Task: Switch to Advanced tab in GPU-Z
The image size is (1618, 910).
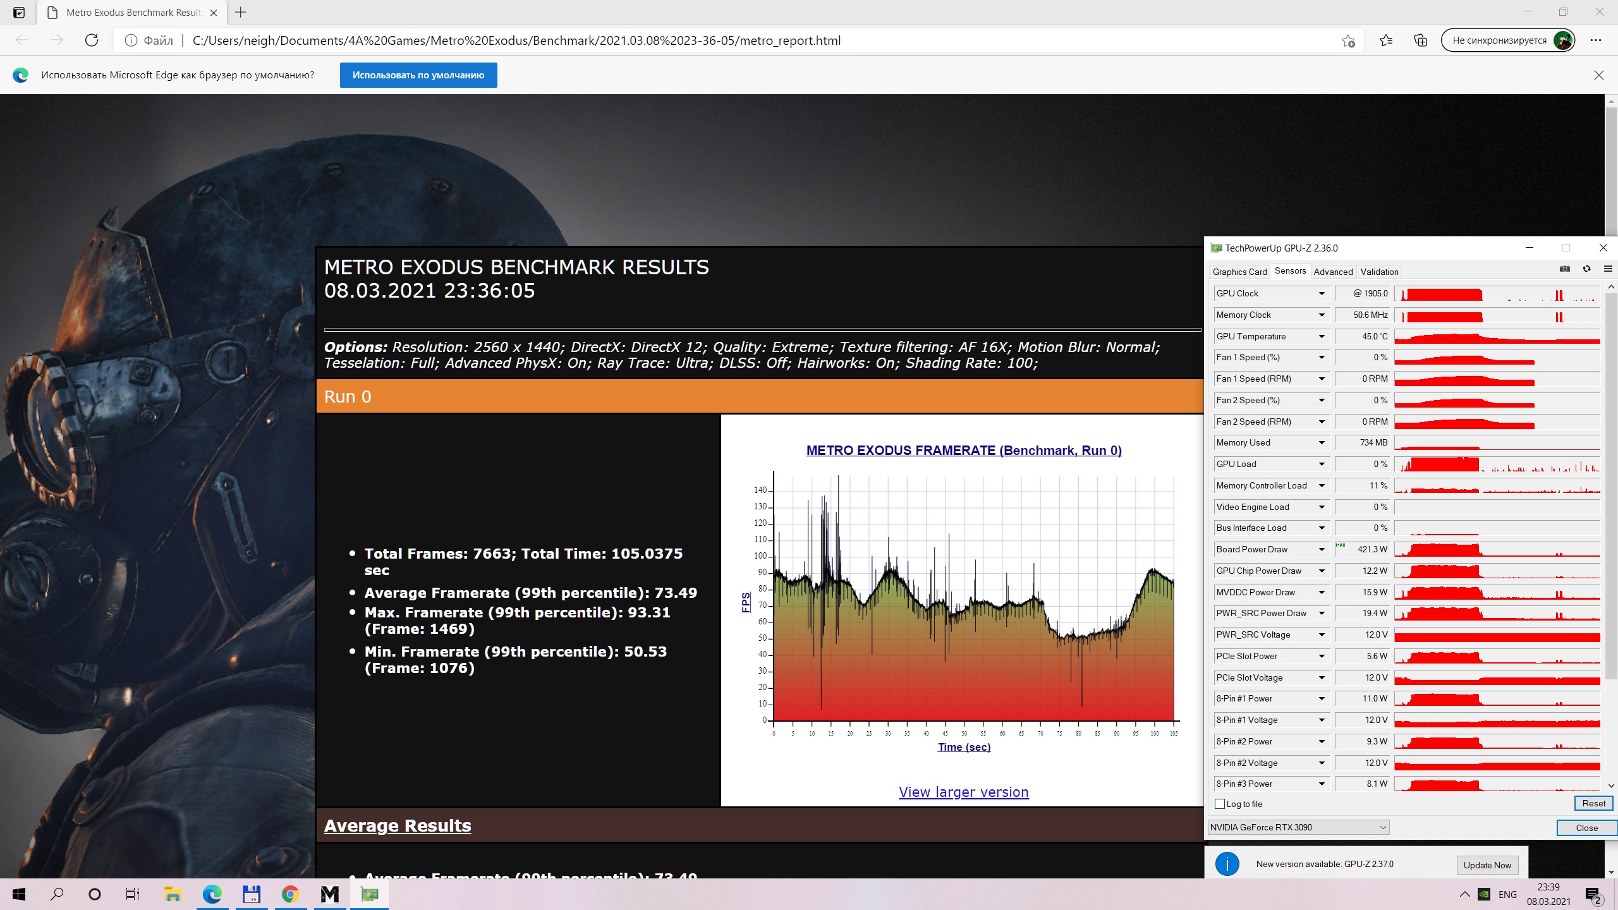Action: [1333, 272]
